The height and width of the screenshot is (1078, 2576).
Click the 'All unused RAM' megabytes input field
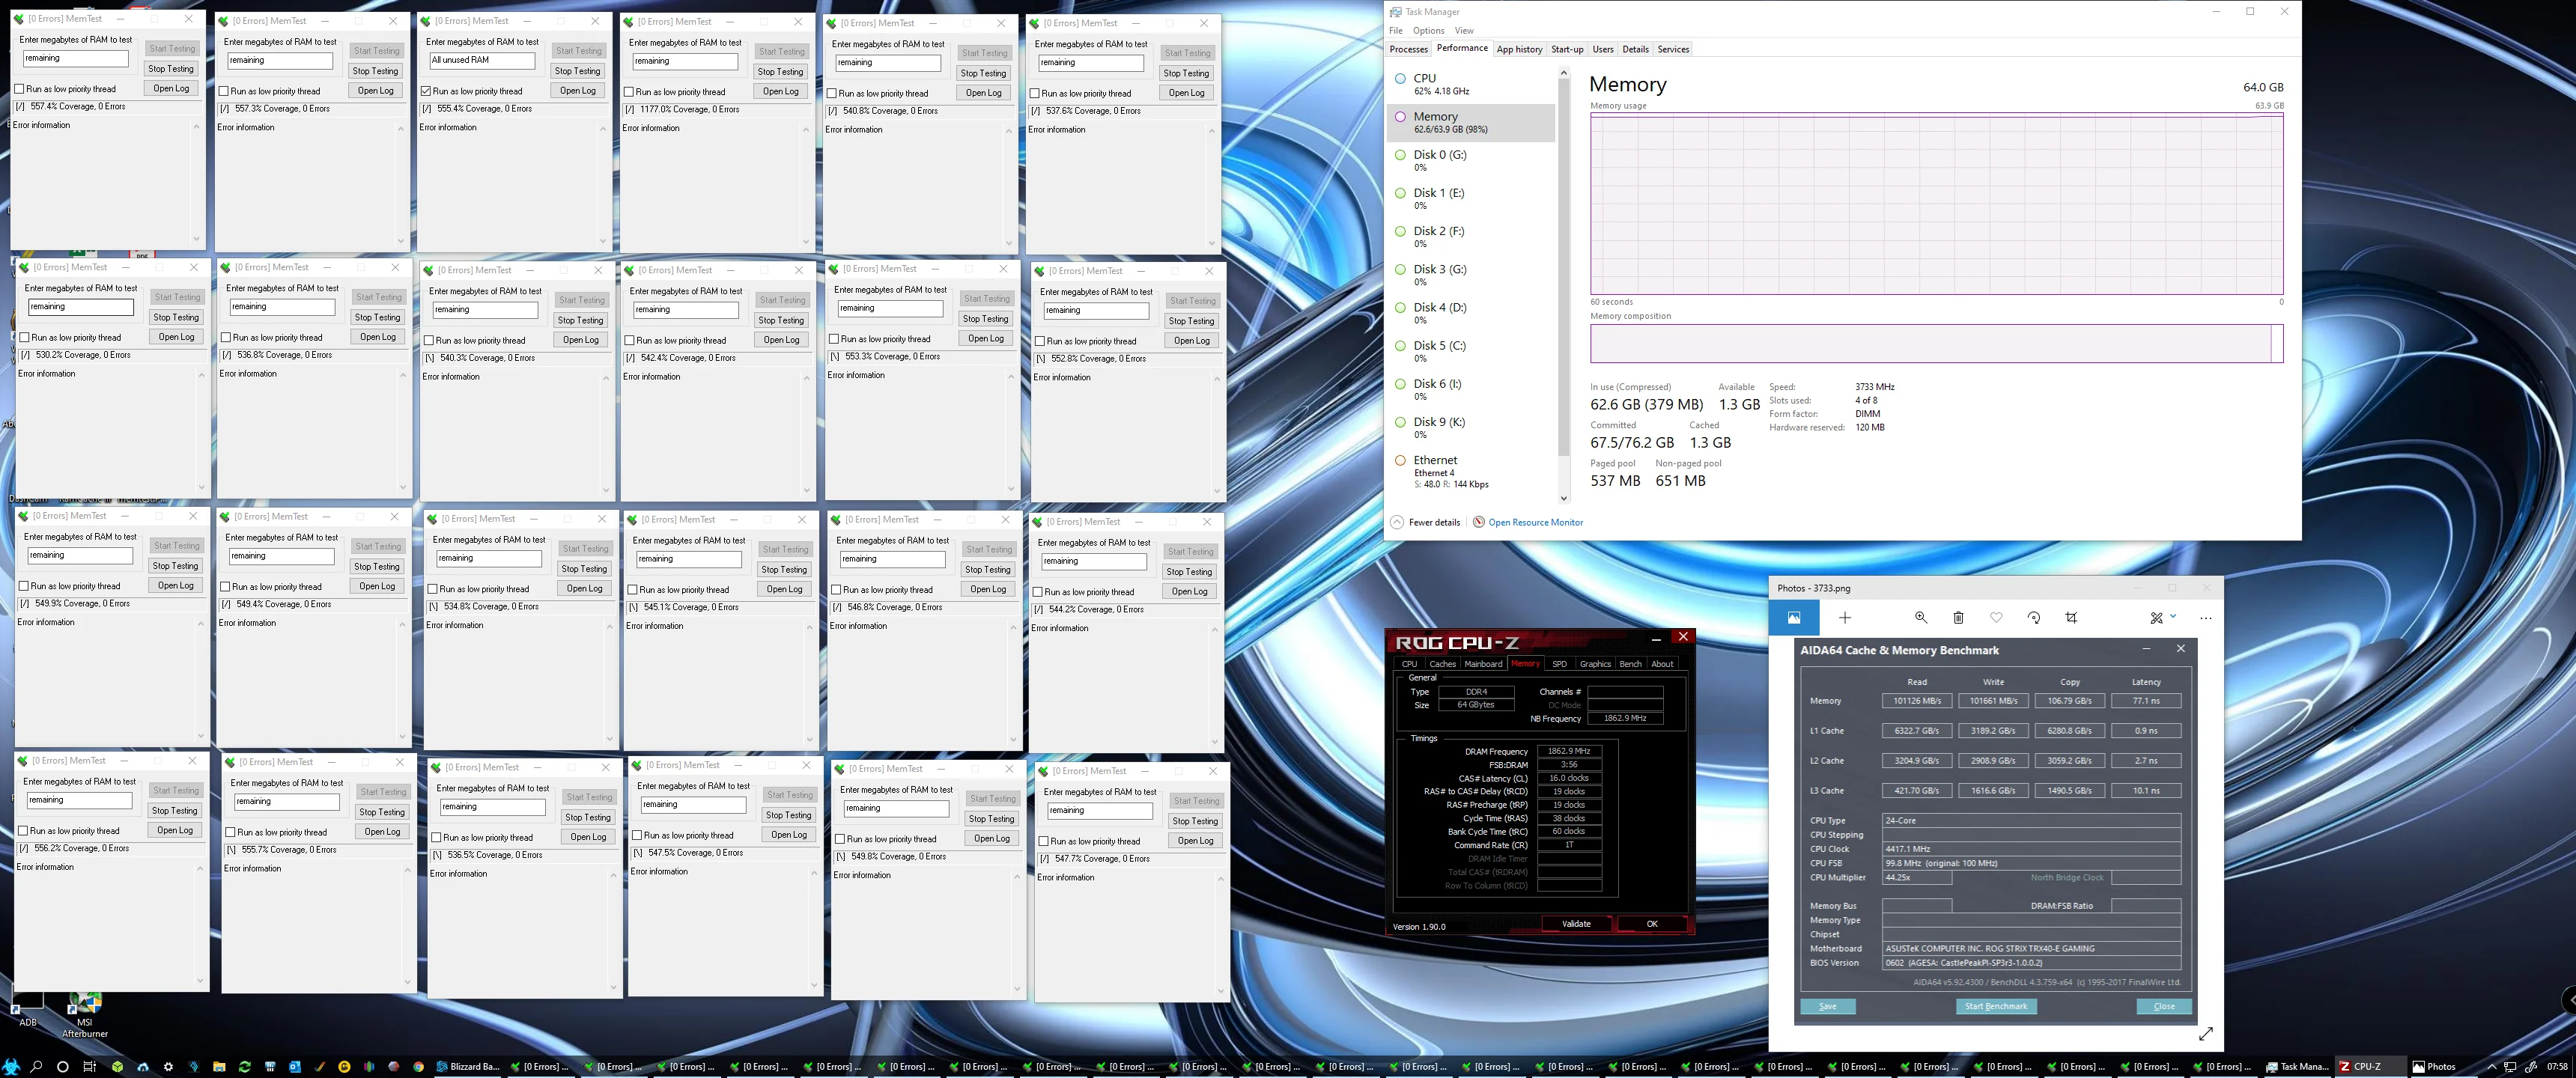tap(481, 60)
